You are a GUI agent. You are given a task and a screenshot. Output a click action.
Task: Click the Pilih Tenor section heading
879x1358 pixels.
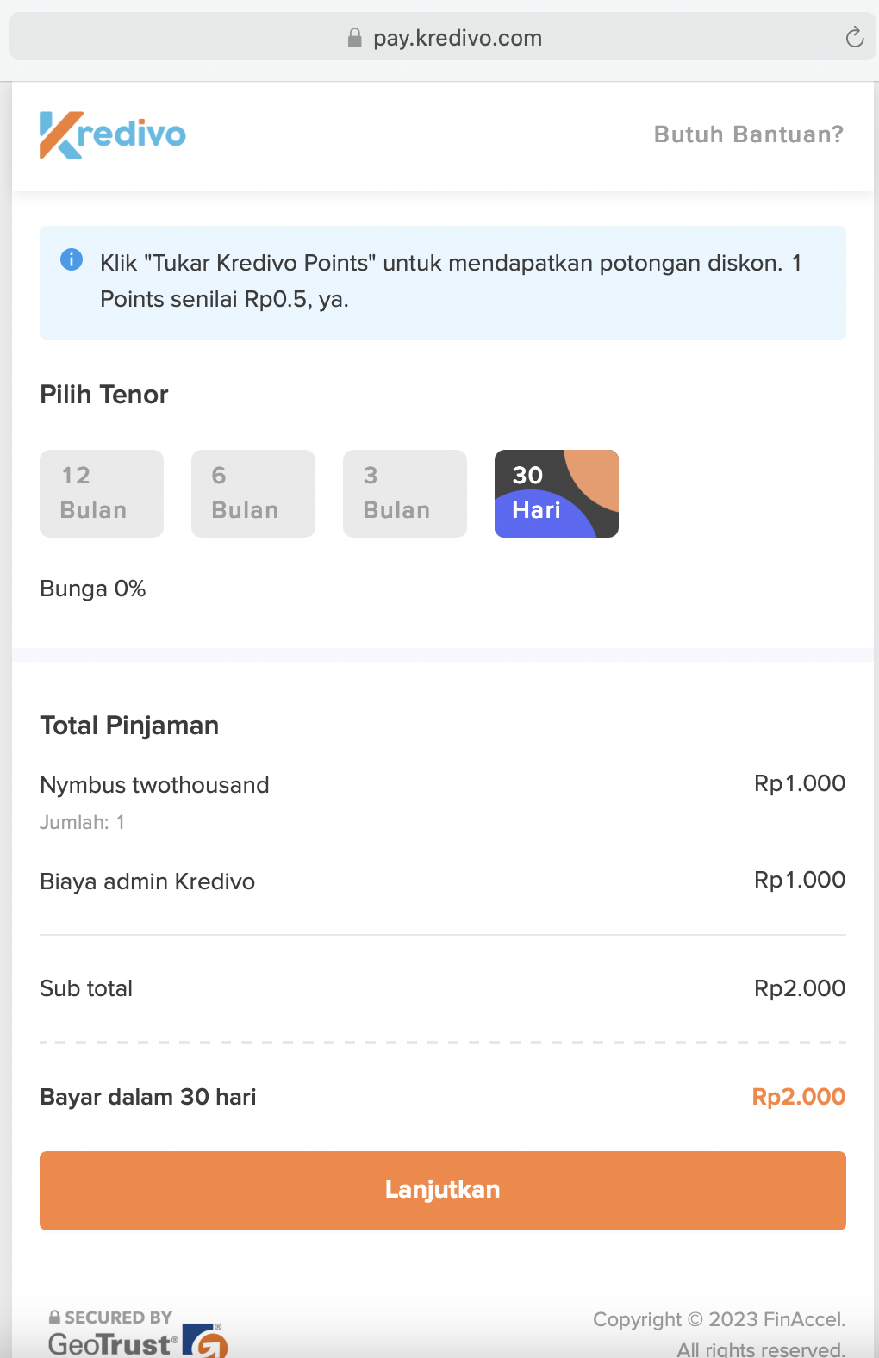click(104, 395)
